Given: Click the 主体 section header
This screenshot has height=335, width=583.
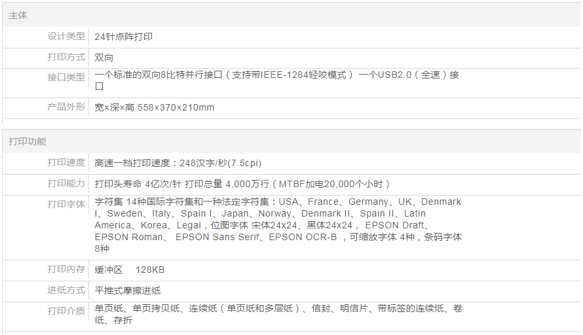Looking at the screenshot, I should tap(18, 15).
